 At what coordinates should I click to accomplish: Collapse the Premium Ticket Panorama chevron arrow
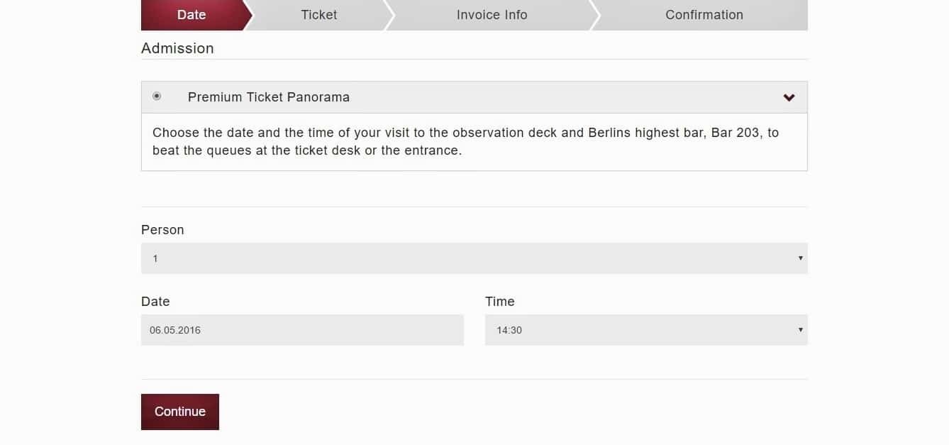click(x=789, y=98)
